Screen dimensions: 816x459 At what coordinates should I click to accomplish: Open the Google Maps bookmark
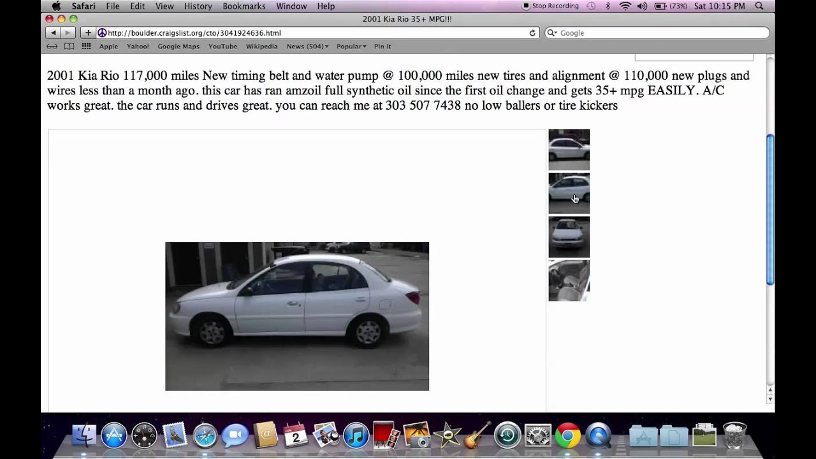pyautogui.click(x=178, y=47)
